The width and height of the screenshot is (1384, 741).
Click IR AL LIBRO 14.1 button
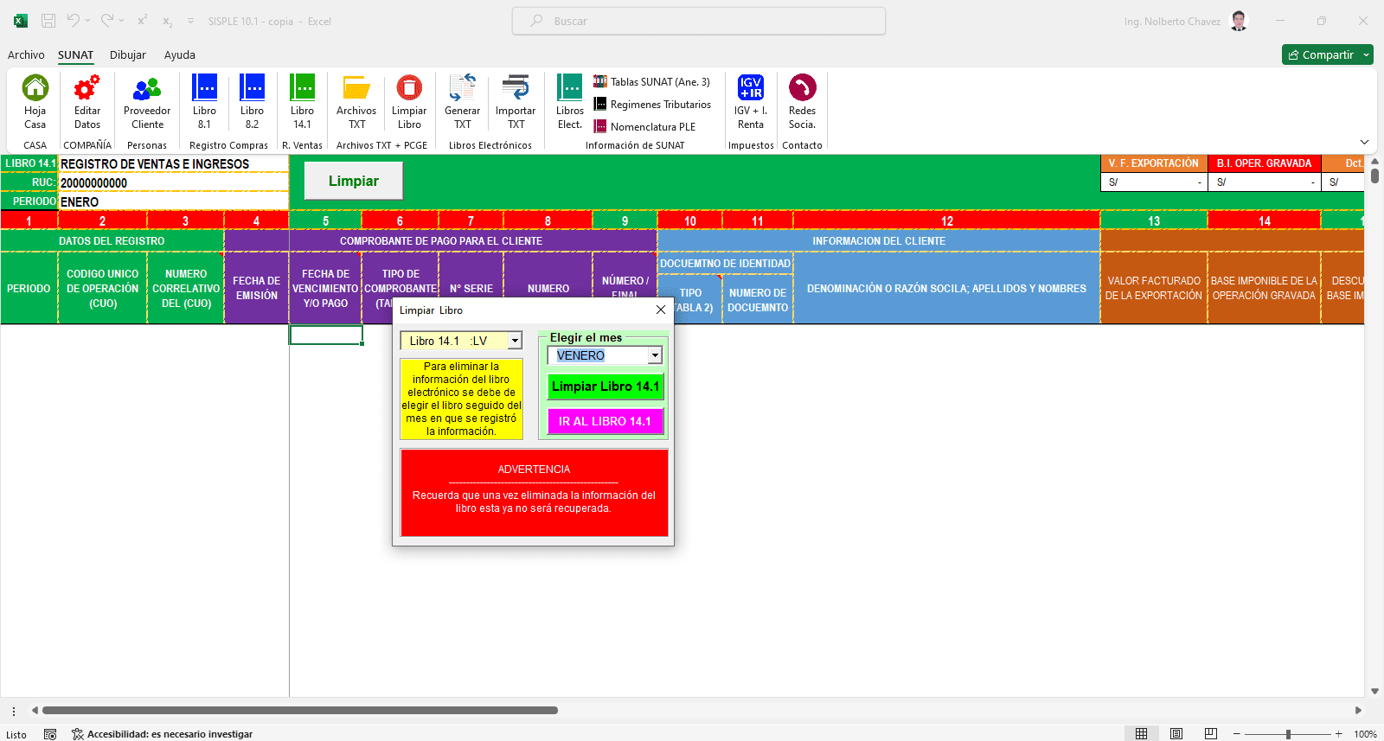605,421
